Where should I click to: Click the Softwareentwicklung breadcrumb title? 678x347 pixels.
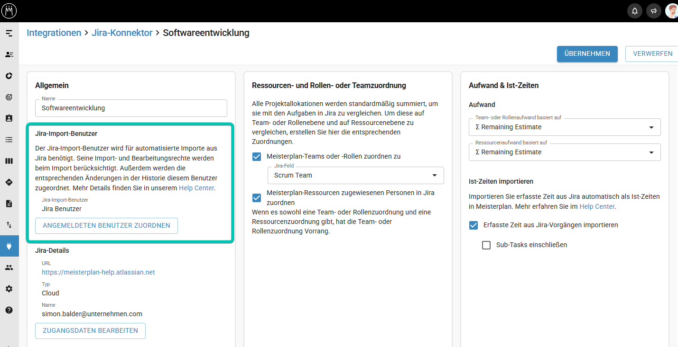coord(206,33)
